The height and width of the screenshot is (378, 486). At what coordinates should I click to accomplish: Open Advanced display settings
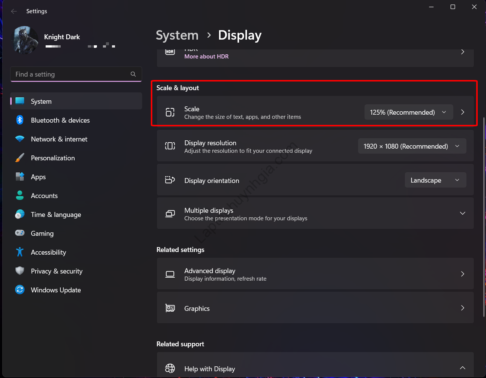tap(315, 274)
